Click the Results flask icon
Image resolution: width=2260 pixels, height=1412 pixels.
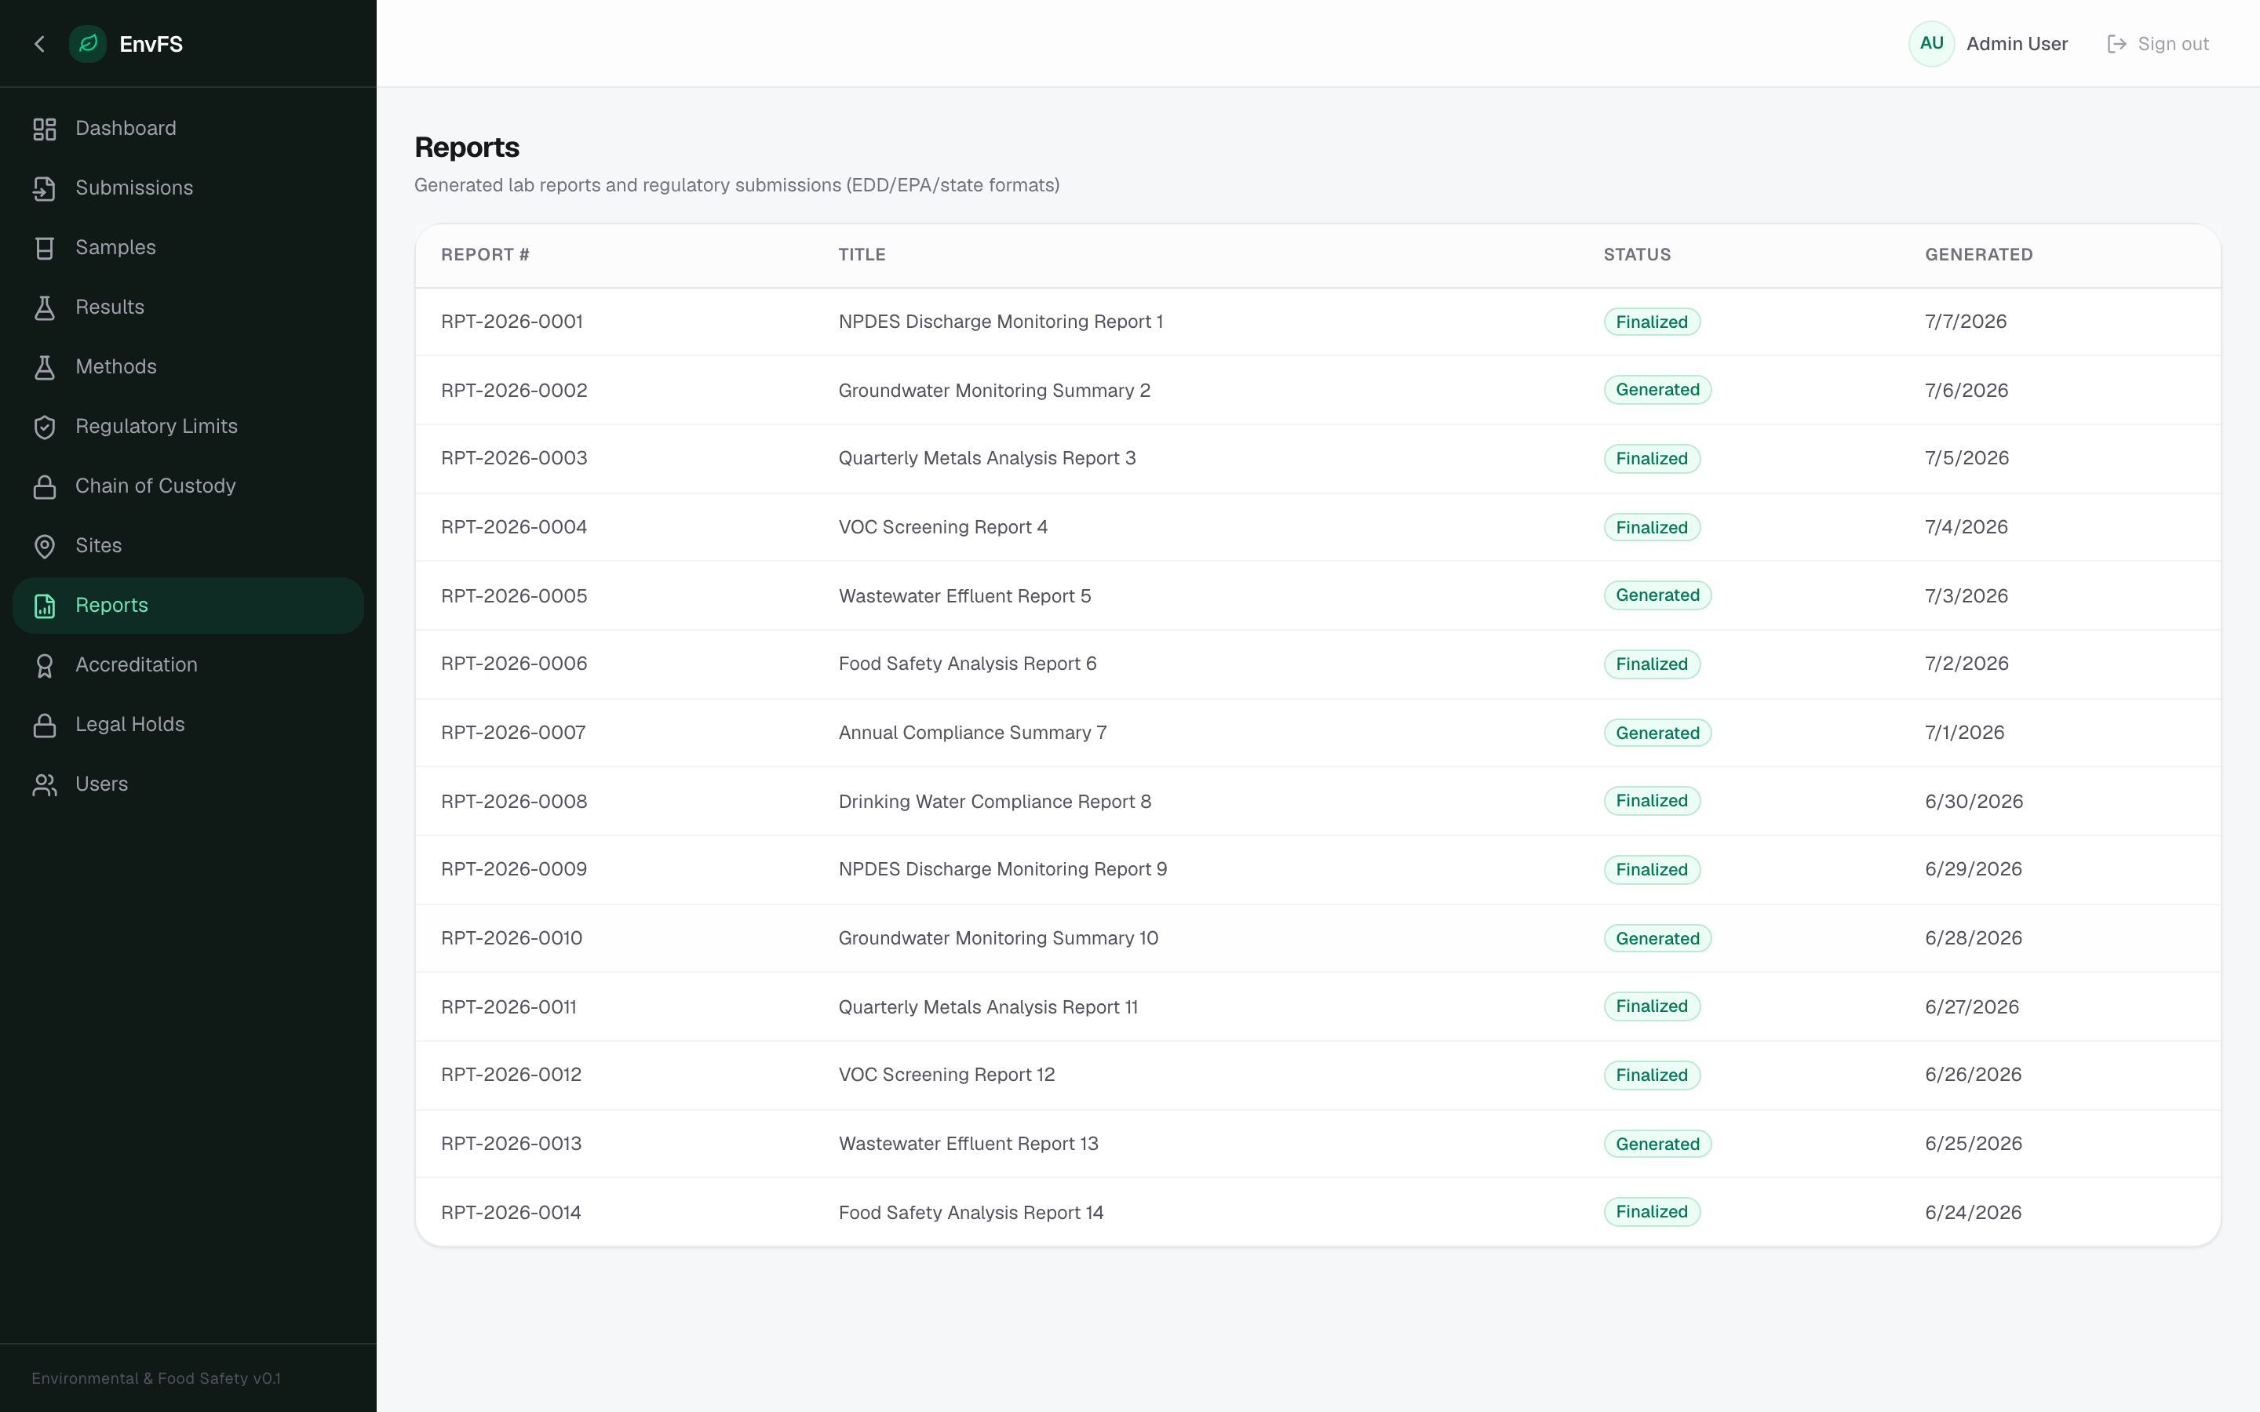pyautogui.click(x=45, y=308)
